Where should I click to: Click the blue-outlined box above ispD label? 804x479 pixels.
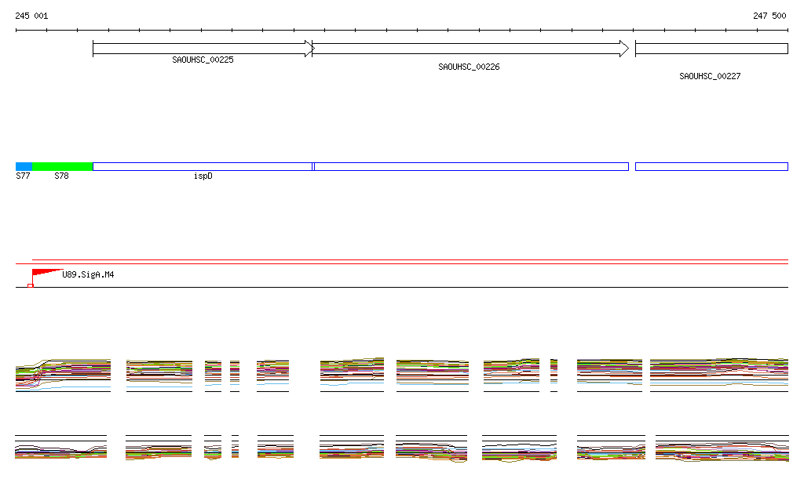203,166
